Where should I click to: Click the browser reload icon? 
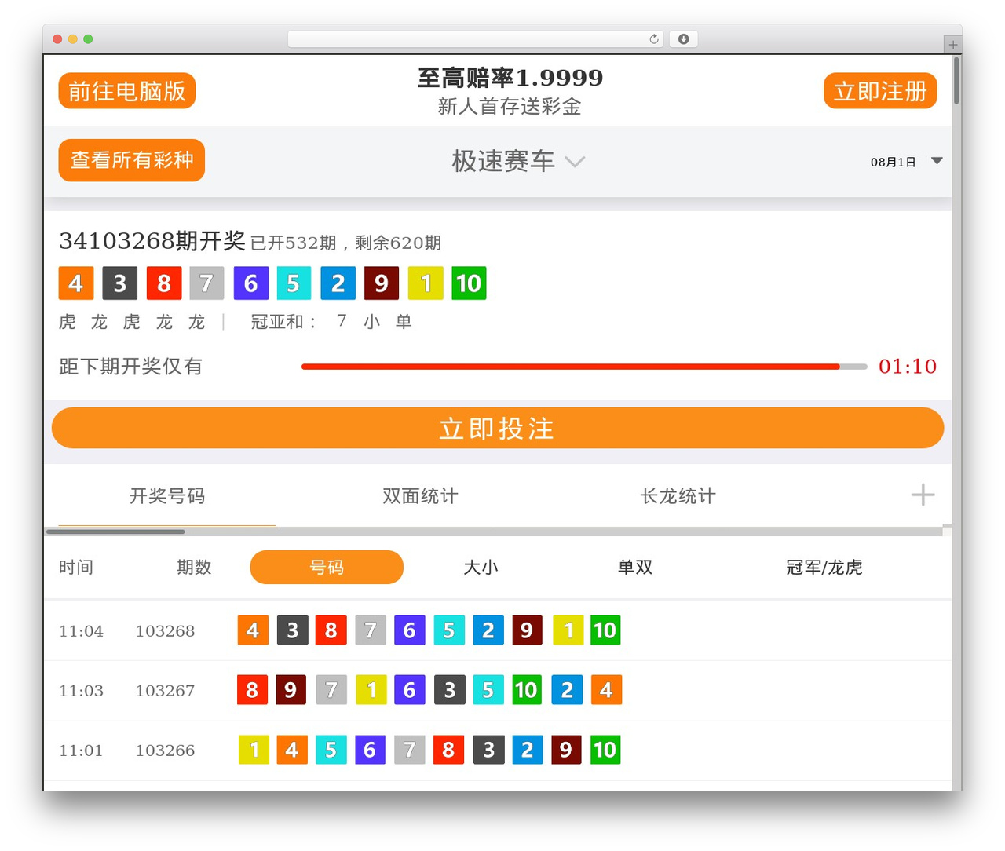coord(653,39)
